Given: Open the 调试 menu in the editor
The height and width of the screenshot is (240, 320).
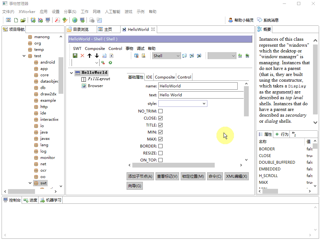Looking at the screenshot, I should pyautogui.click(x=141, y=49).
